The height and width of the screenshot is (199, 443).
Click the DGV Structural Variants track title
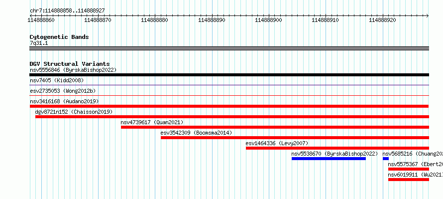tap(70, 64)
